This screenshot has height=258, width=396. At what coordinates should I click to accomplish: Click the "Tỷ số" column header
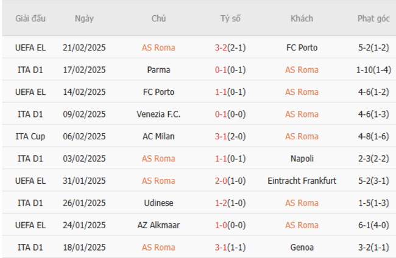click(x=230, y=18)
